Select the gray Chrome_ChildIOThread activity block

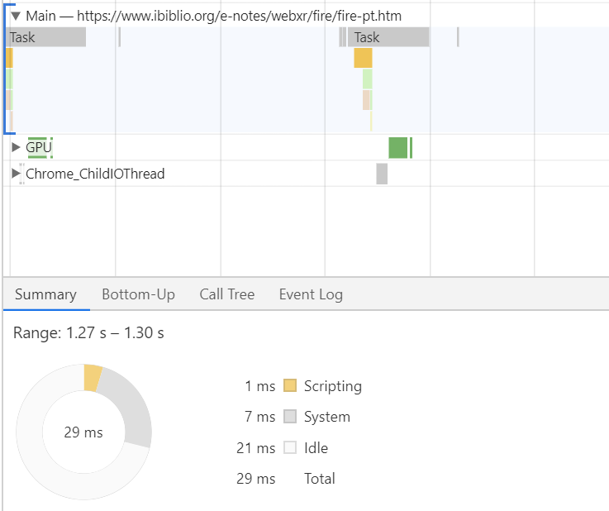(382, 174)
